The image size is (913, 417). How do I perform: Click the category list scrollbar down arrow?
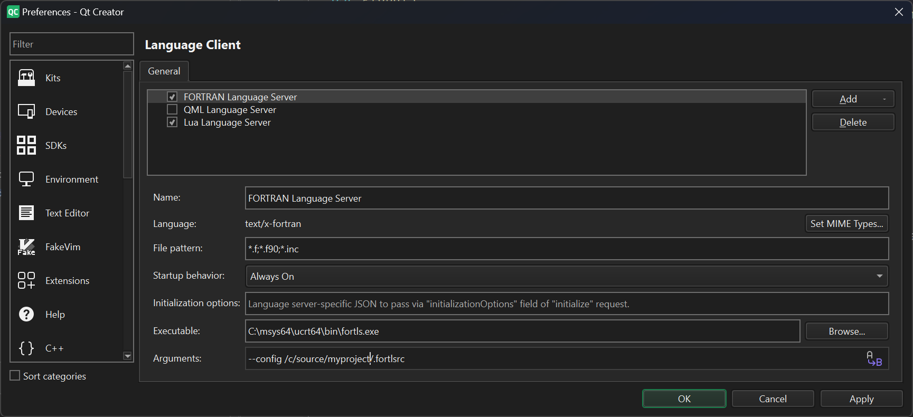127,356
